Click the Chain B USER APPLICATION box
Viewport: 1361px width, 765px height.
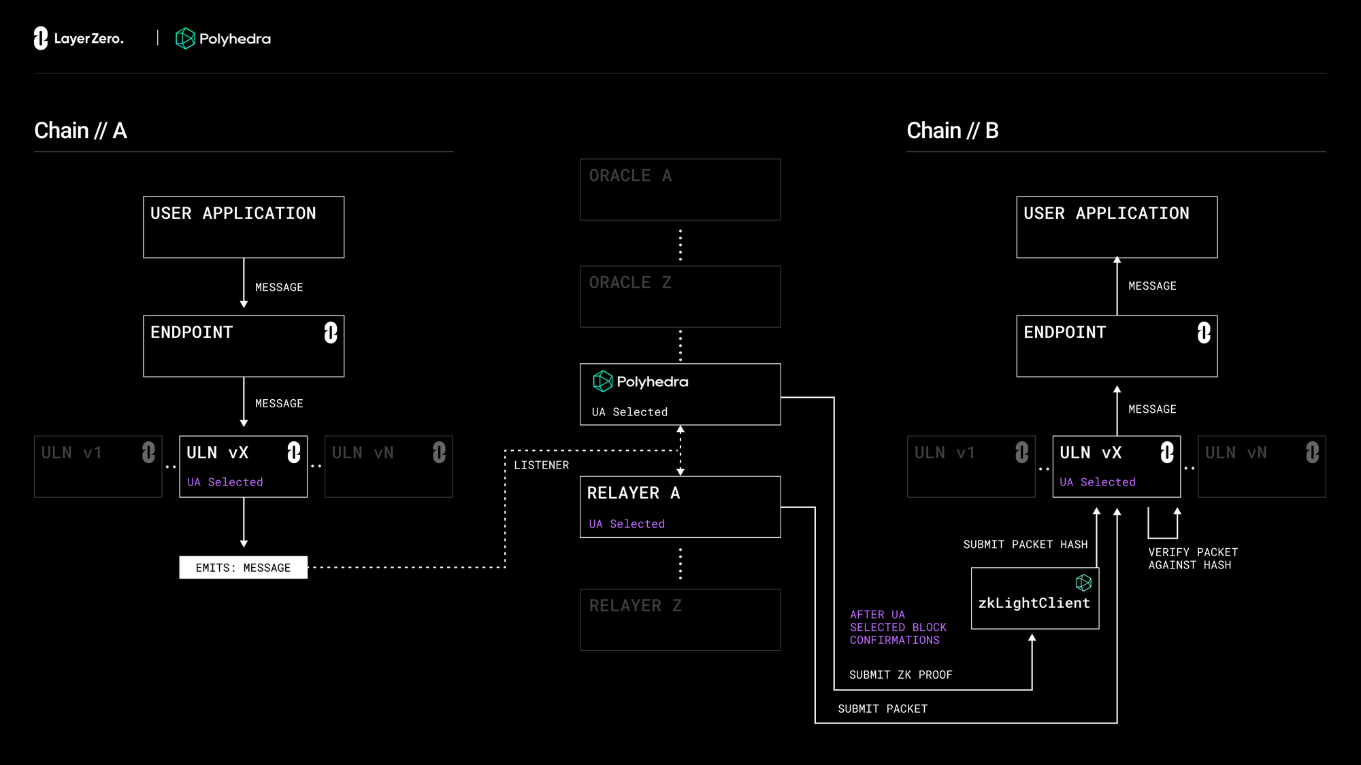[x=1117, y=227]
